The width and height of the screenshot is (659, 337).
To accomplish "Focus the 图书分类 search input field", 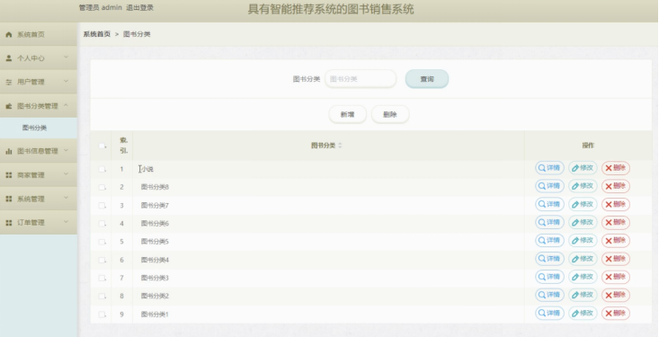I will point(361,79).
